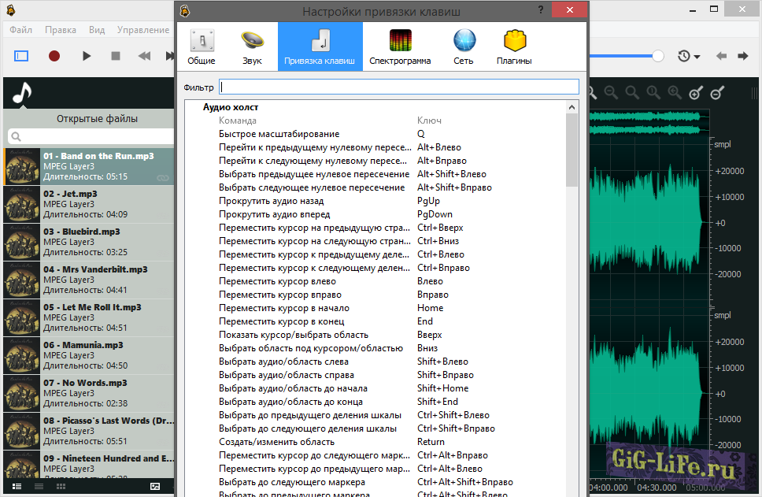Open the Сеть settings tab
Image resolution: width=762 pixels, height=497 pixels.
[464, 46]
